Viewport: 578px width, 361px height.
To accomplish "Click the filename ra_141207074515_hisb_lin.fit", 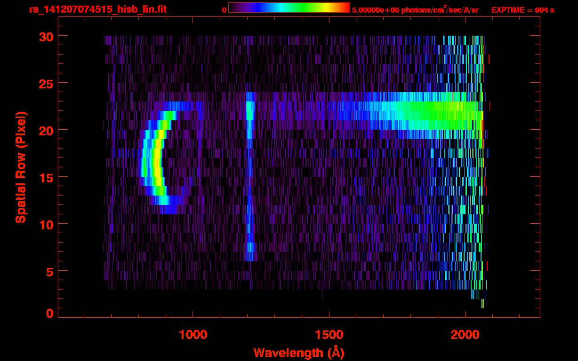I will (x=97, y=9).
